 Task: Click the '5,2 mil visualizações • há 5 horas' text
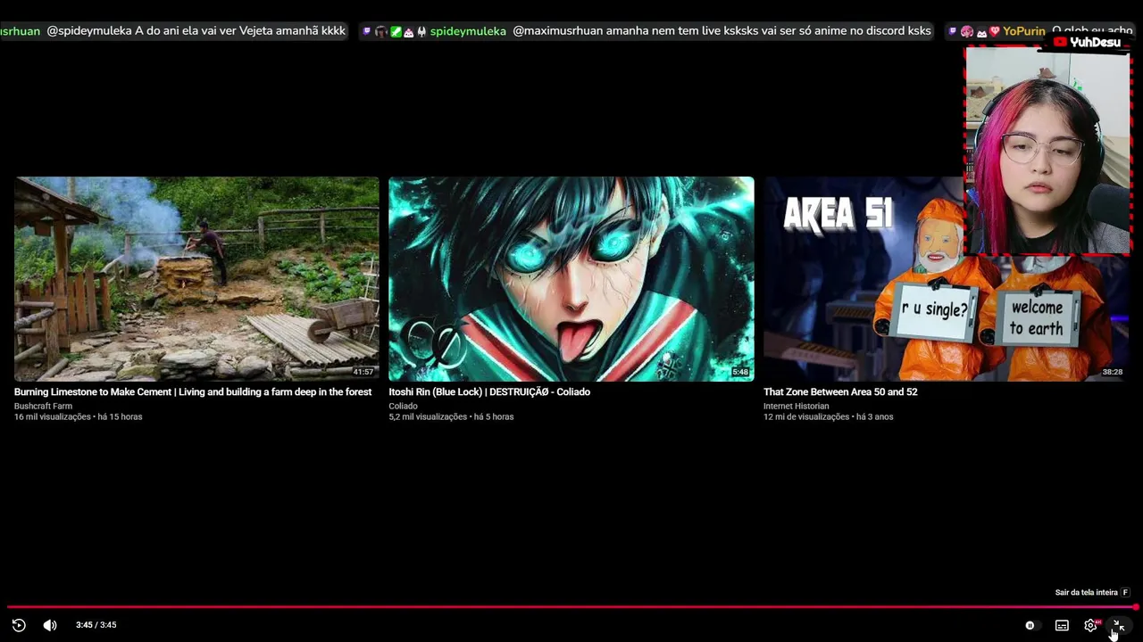451,416
